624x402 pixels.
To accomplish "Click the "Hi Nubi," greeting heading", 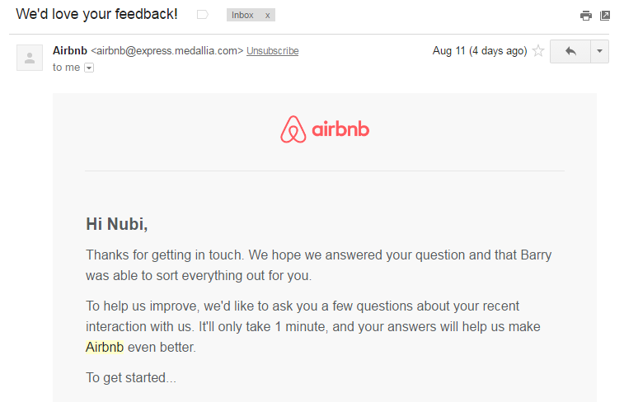I will [x=117, y=224].
